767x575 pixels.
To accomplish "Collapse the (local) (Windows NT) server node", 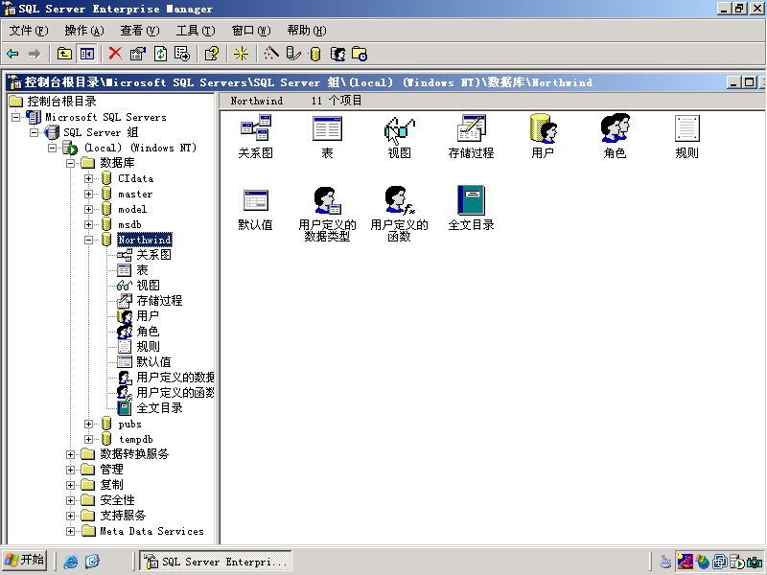I will (x=52, y=148).
